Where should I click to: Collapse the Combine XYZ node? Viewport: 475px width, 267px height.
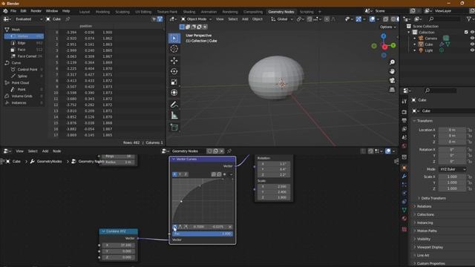point(103,231)
